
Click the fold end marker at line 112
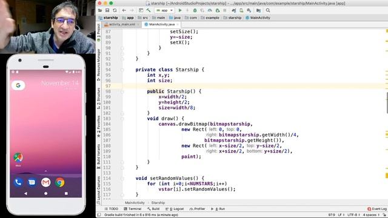122,168
